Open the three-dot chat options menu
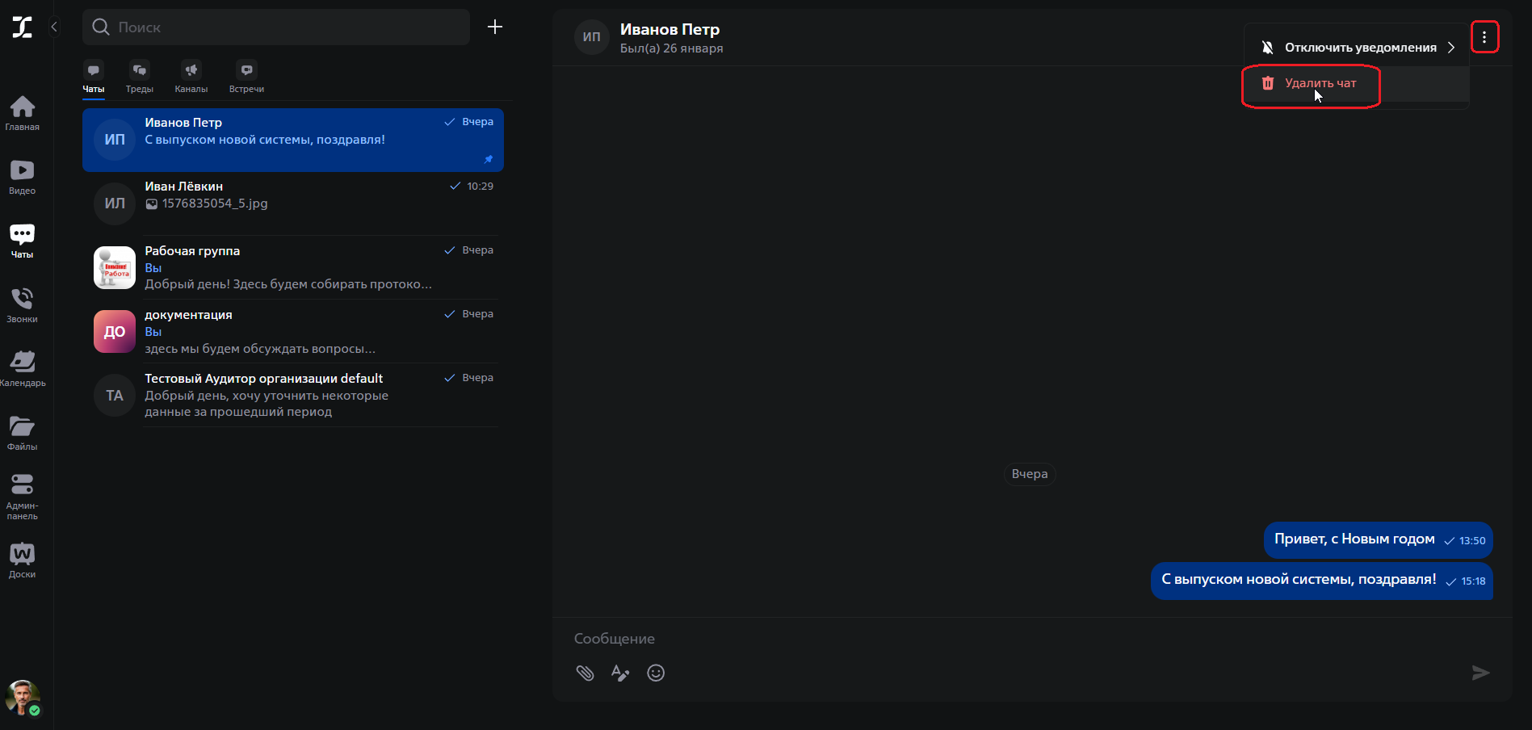 tap(1484, 37)
